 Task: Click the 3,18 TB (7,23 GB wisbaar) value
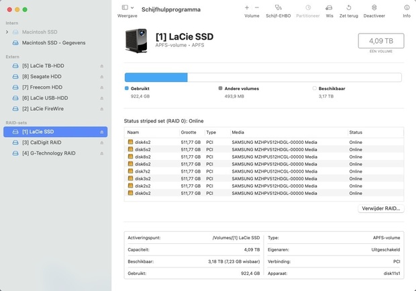click(x=234, y=262)
